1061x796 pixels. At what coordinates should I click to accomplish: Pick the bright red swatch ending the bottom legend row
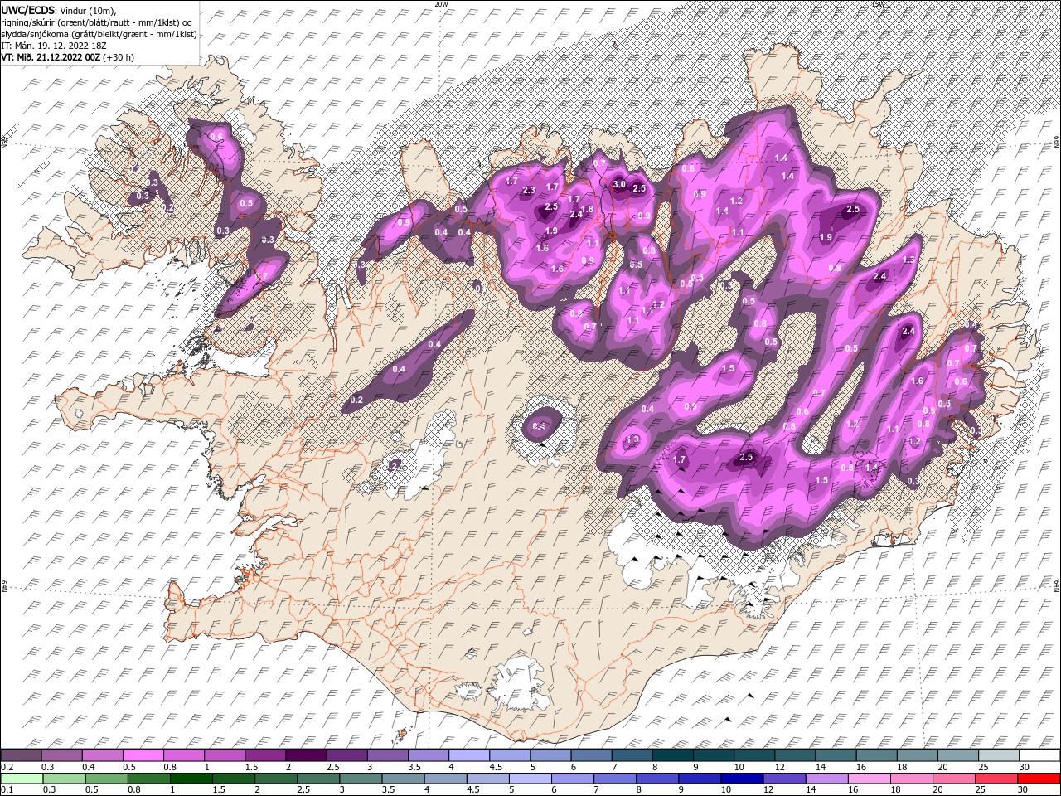tap(1039, 779)
